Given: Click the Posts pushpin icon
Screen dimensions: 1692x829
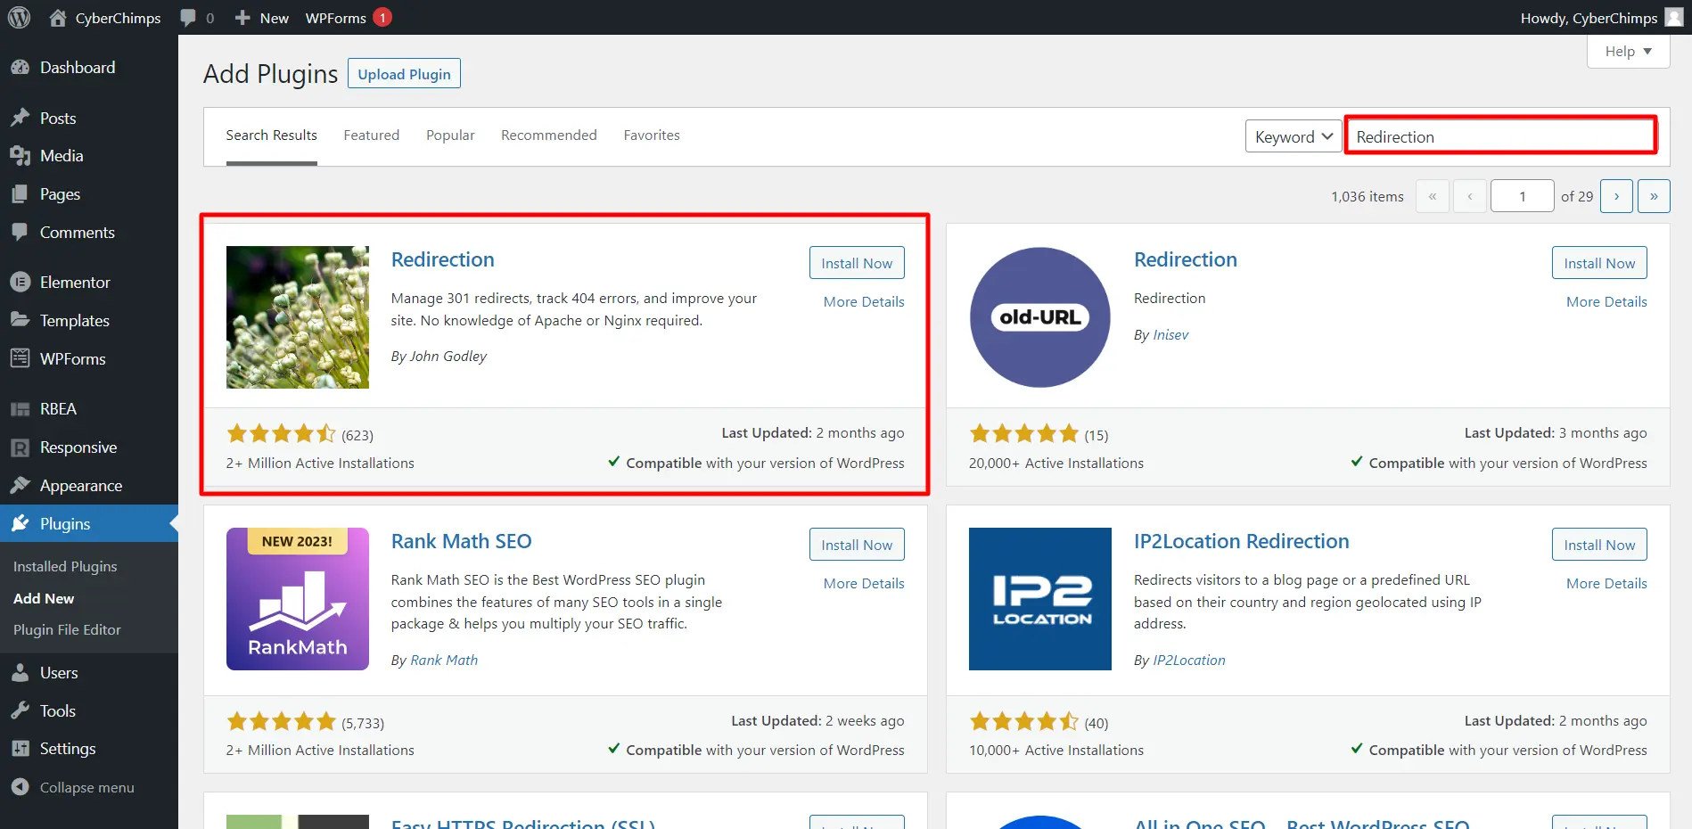Looking at the screenshot, I should point(20,119).
